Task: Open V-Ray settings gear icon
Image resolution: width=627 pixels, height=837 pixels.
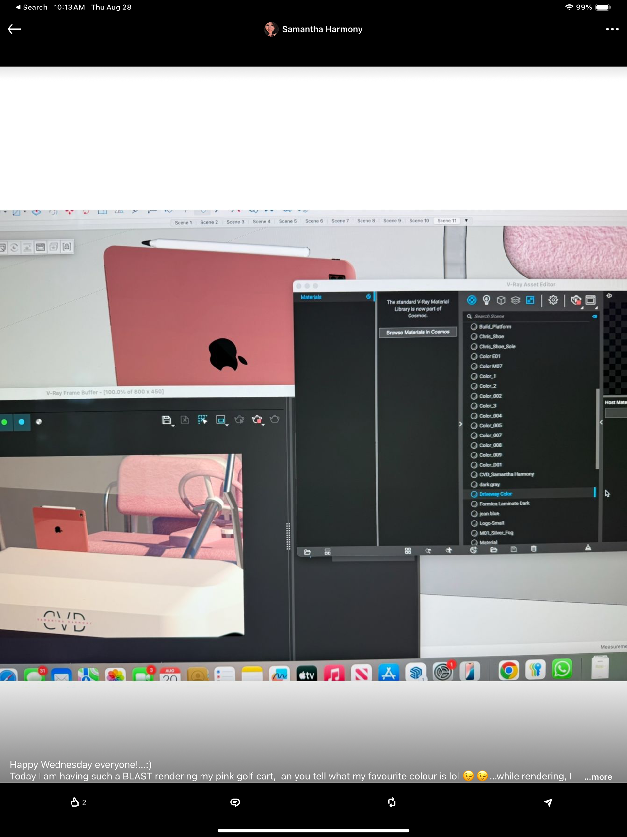Action: tap(553, 300)
